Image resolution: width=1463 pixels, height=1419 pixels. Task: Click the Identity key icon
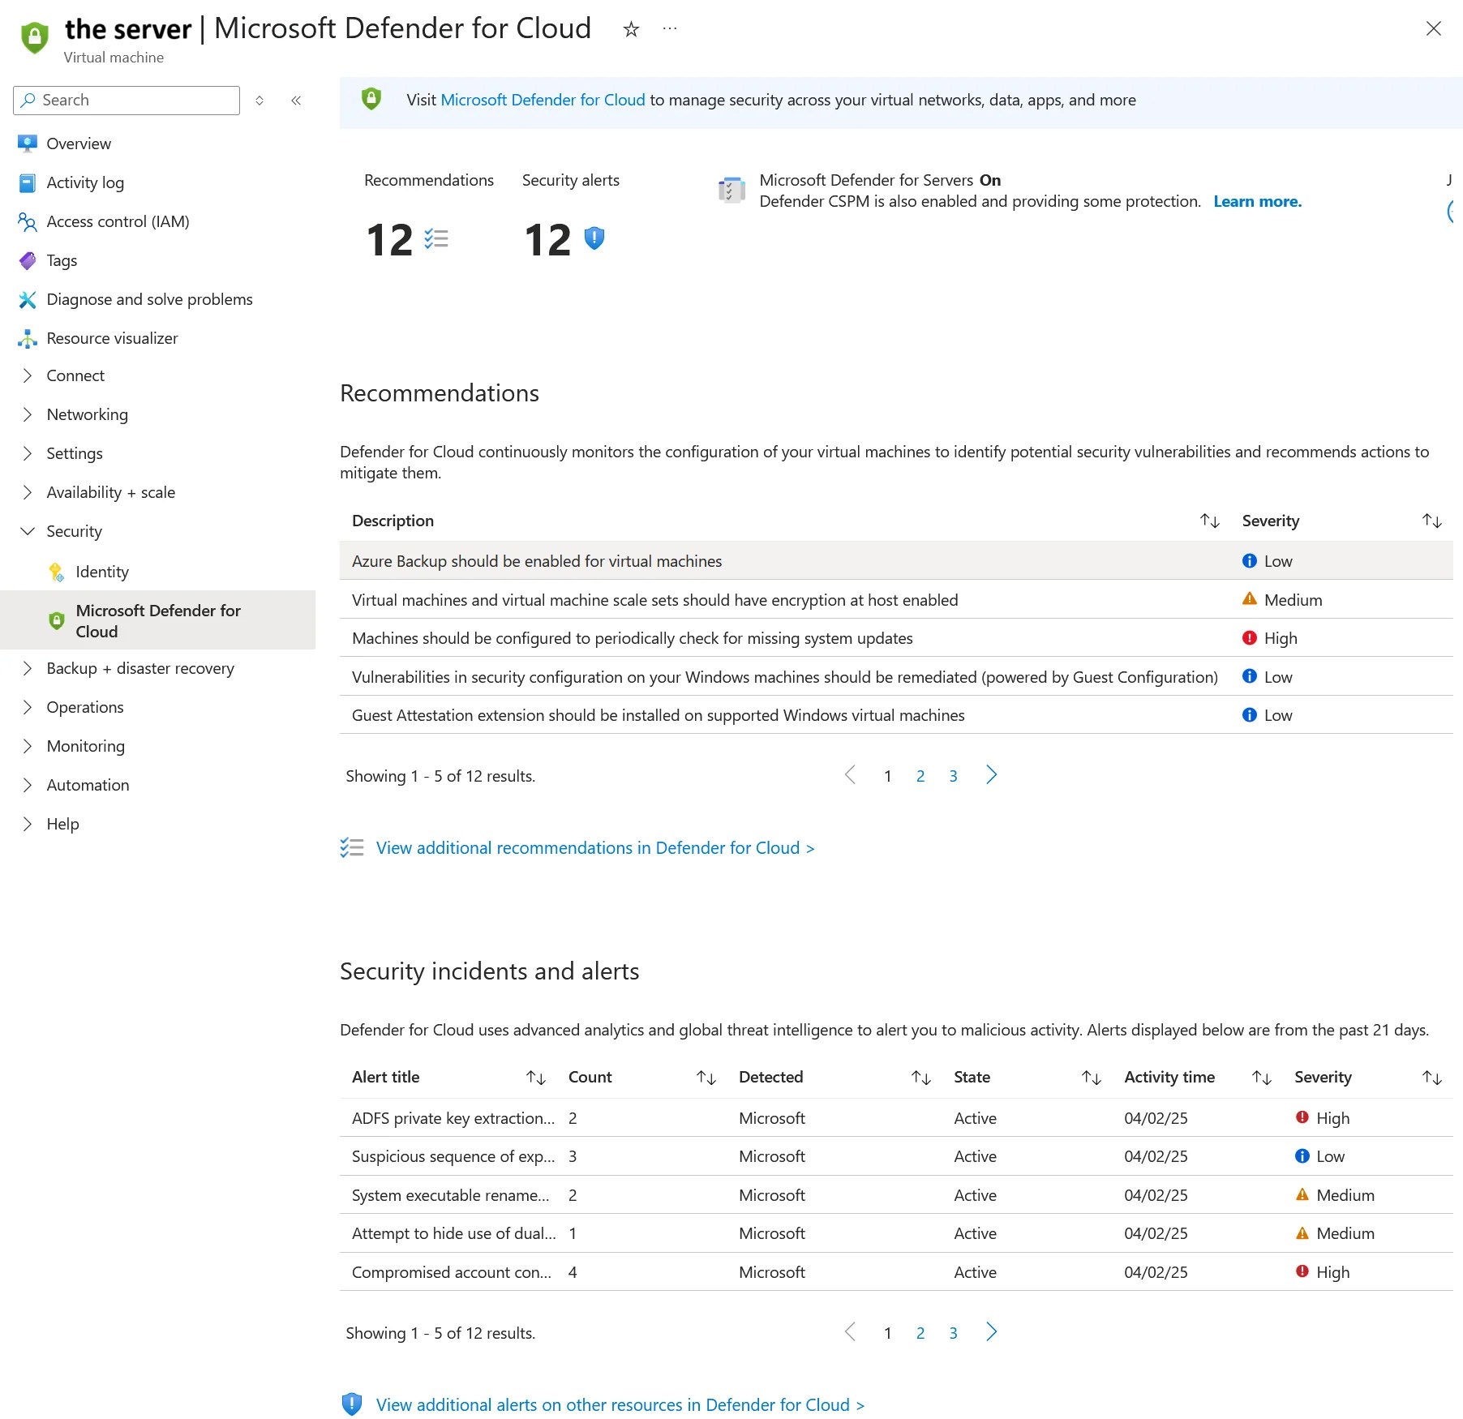point(57,572)
